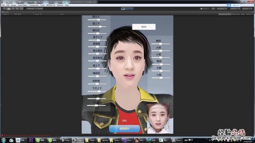The image size is (255, 143).
Task: Open the Layers dropdown
Action: click(234, 9)
